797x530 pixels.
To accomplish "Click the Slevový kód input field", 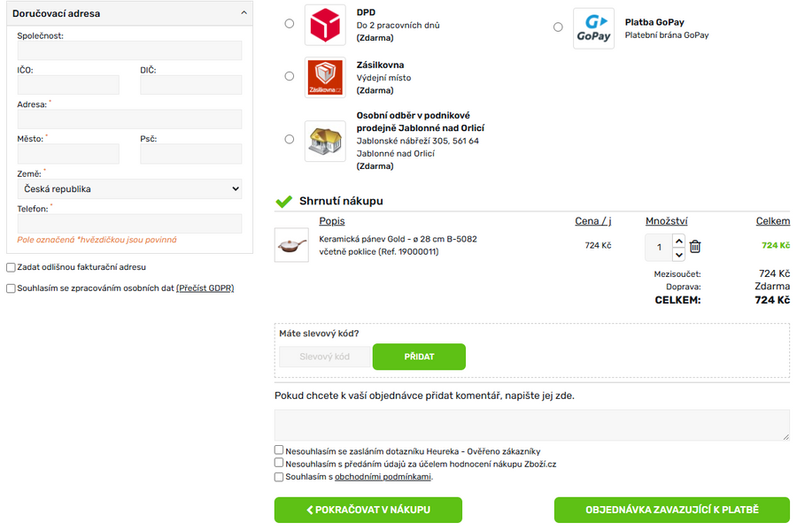I will pyautogui.click(x=324, y=357).
